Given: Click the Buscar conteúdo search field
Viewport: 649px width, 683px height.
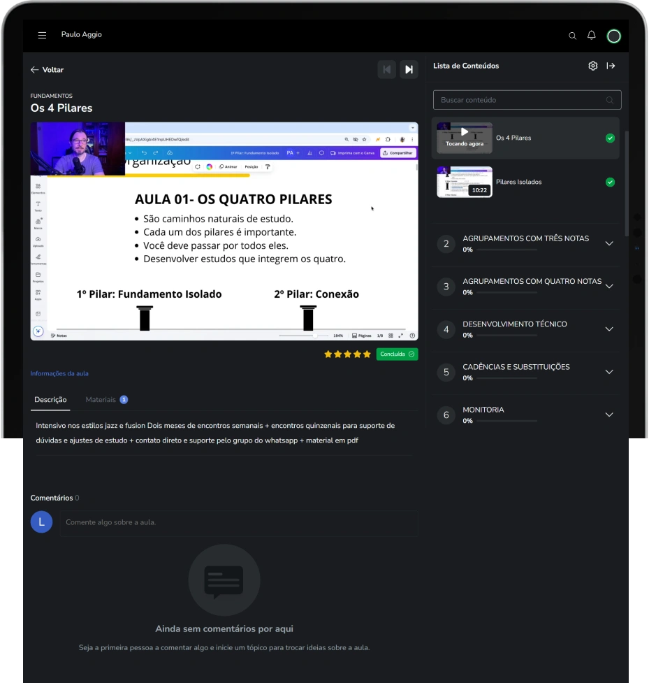Looking at the screenshot, I should click(x=527, y=100).
